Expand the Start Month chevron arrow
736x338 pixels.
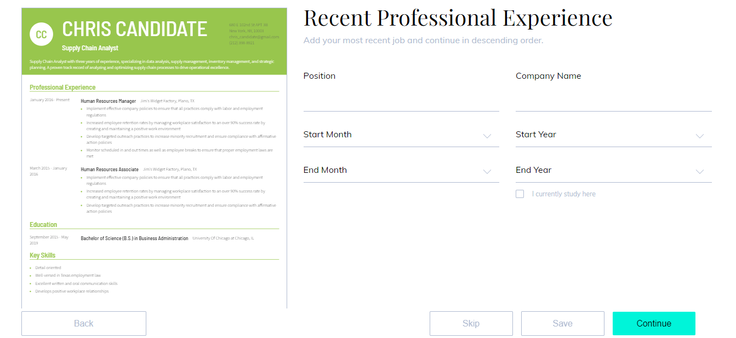(x=487, y=136)
